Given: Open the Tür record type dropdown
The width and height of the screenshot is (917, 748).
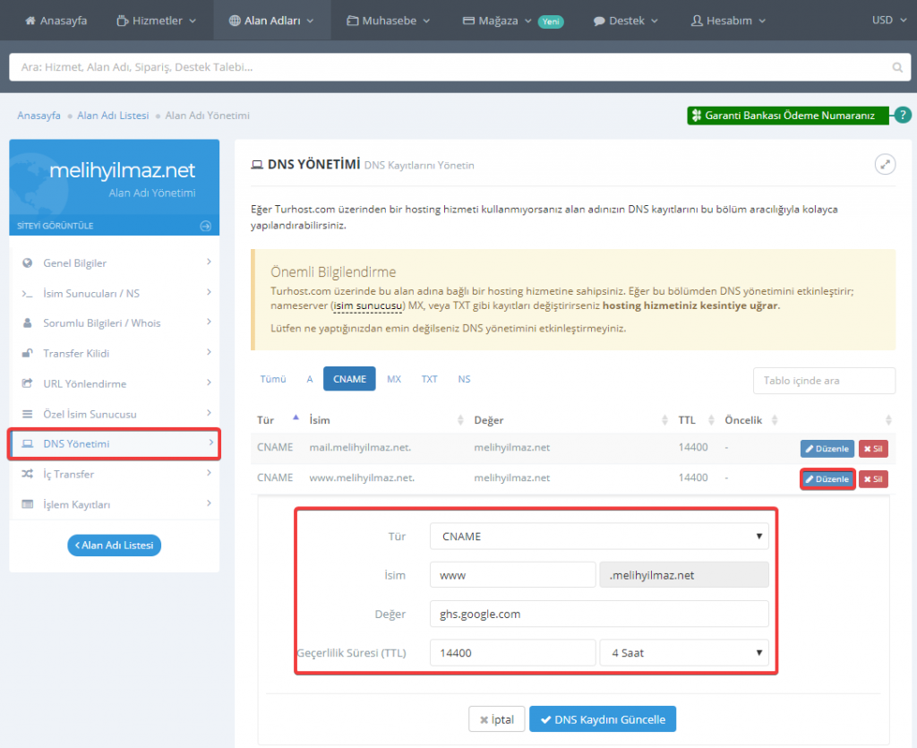Looking at the screenshot, I should point(598,537).
